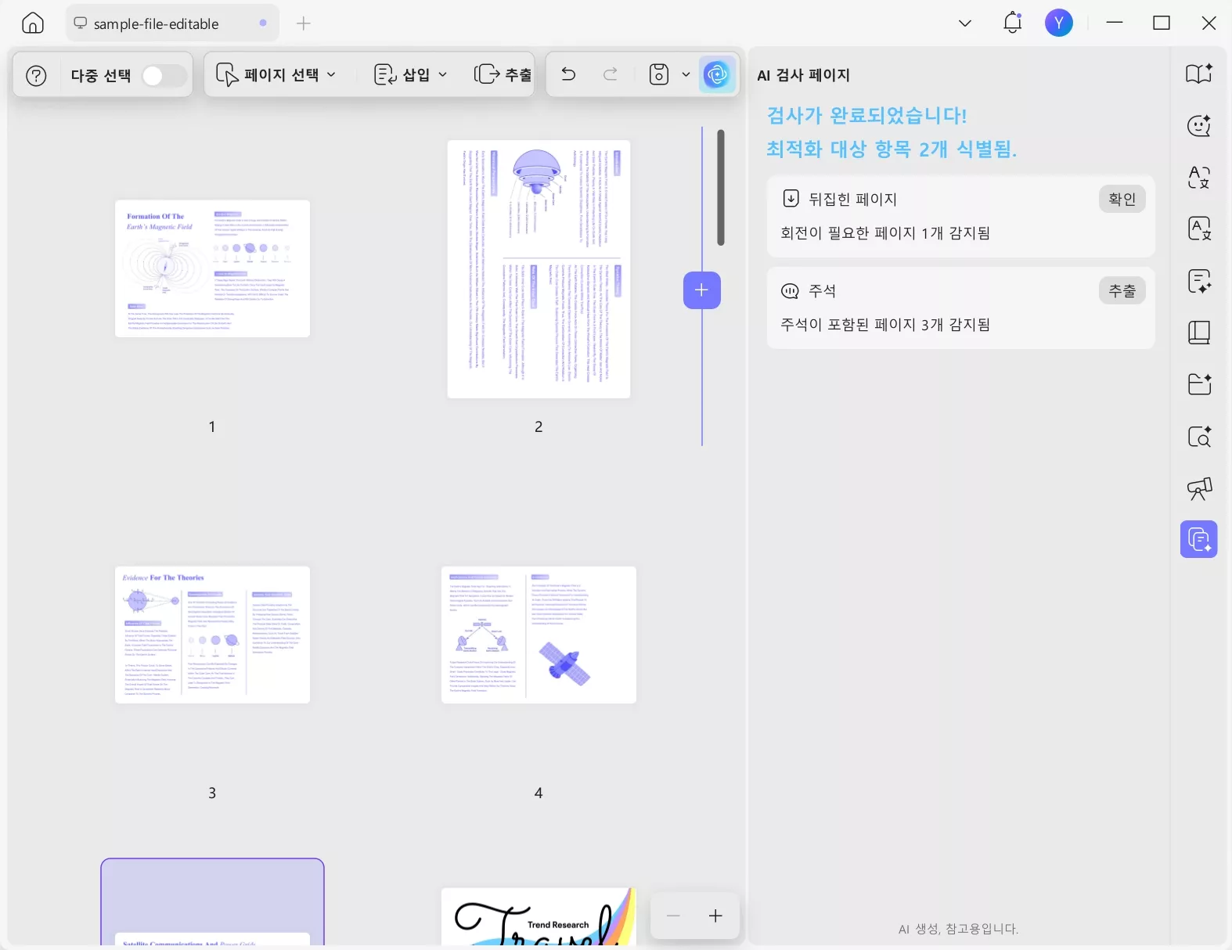Select page 1 thumbnail

pyautogui.click(x=212, y=268)
